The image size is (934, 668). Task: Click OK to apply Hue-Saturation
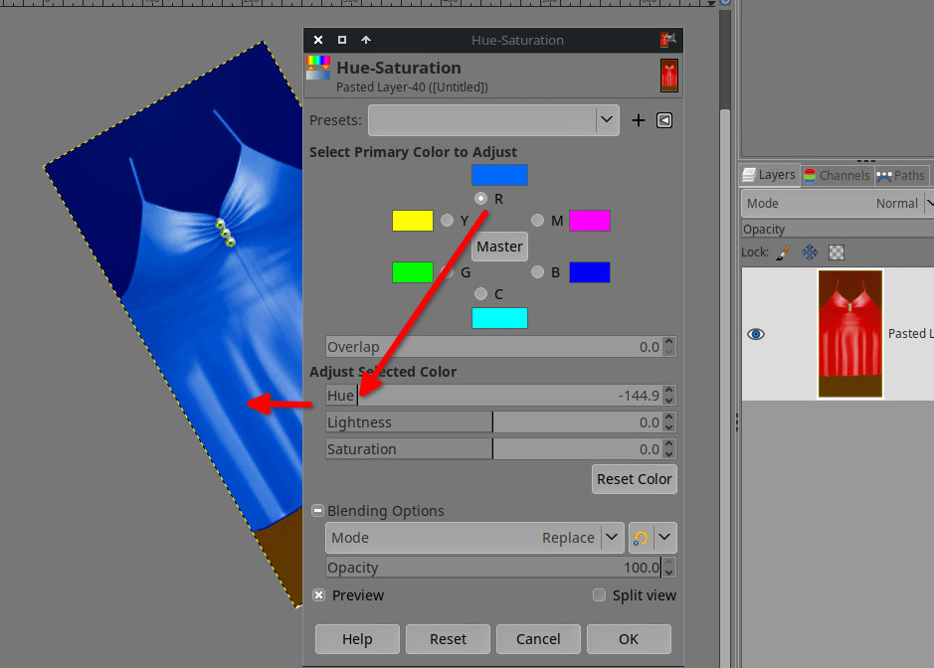tap(629, 639)
